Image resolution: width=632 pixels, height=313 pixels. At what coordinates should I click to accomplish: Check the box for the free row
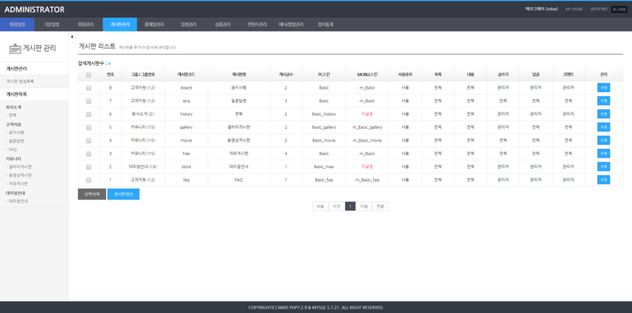coord(89,154)
